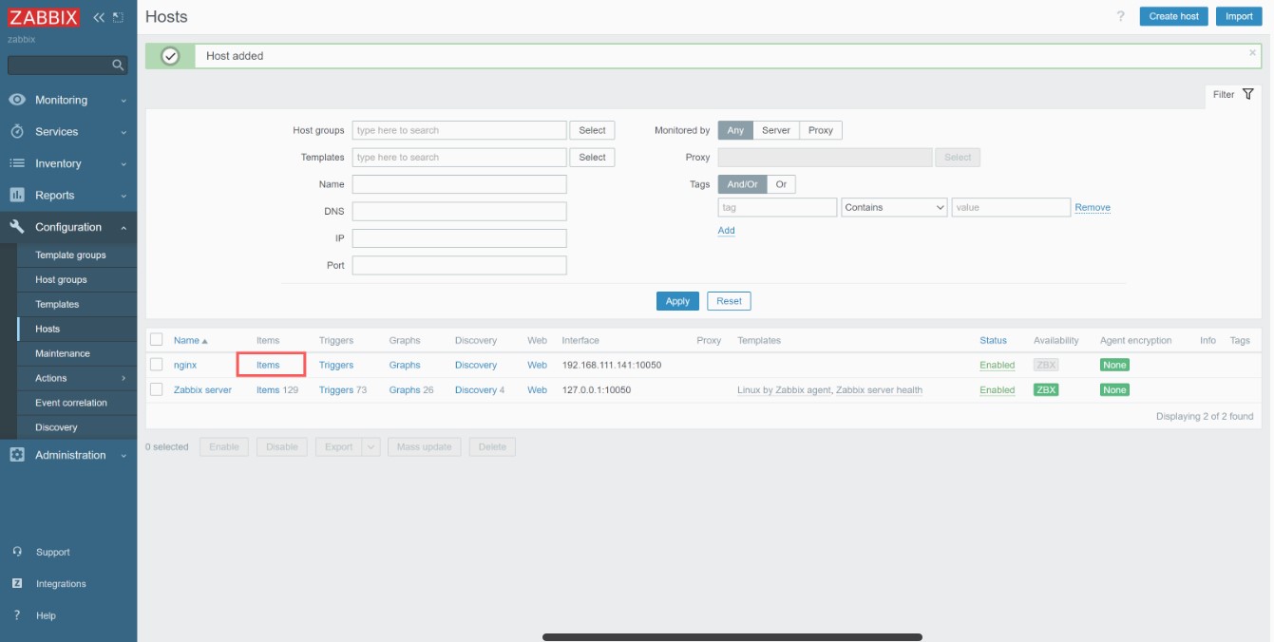Open Triggers 73 for Zabbix server
Viewport: 1274px width, 642px height.
pos(342,390)
